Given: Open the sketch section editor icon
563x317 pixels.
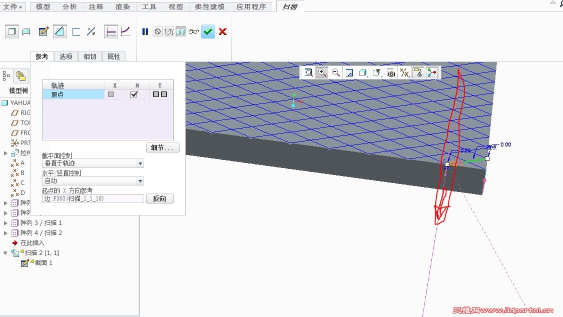Looking at the screenshot, I should pos(44,31).
